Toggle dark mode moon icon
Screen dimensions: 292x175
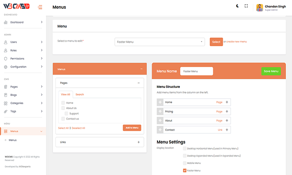point(238,6)
